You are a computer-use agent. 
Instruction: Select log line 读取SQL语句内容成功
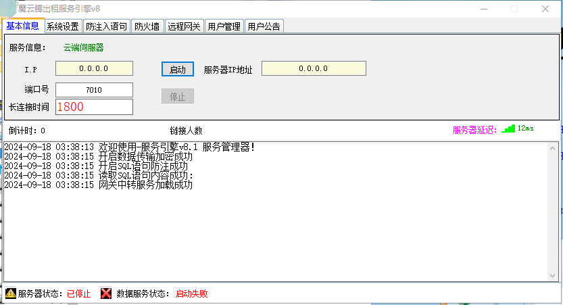click(99, 175)
